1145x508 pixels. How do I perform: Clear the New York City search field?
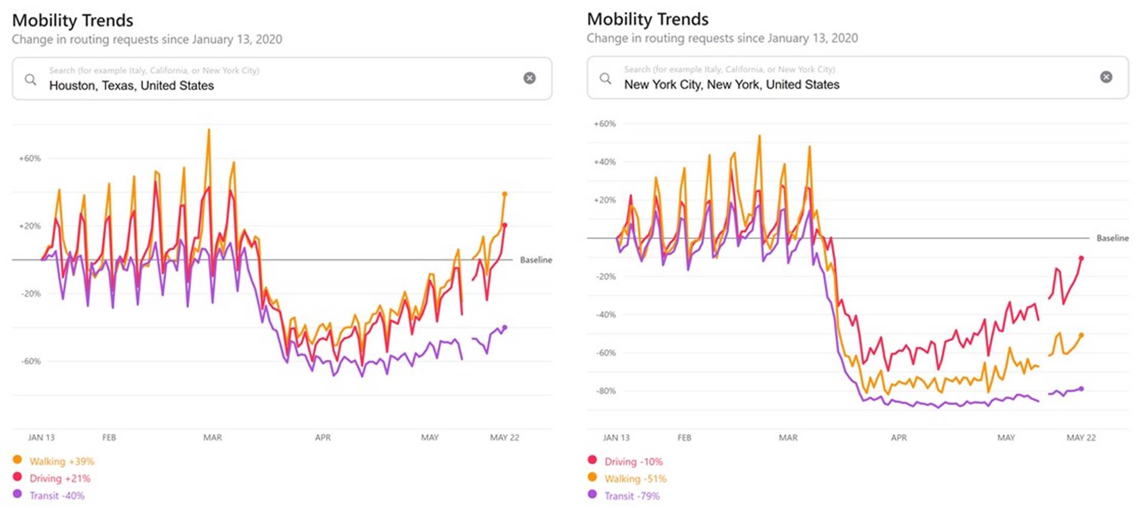point(1106,77)
